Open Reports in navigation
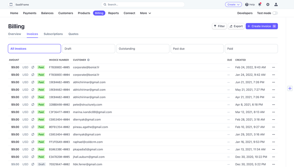 coord(113,13)
